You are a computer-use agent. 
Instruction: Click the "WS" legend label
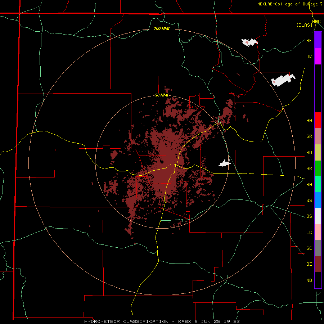click(309, 201)
